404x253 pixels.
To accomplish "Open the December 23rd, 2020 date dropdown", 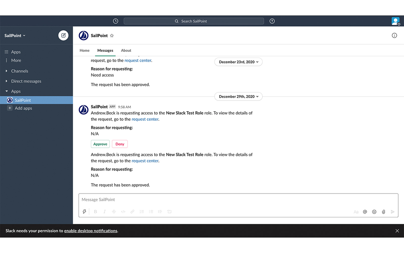I will click(238, 62).
